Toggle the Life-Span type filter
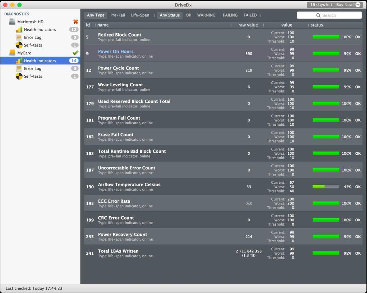Image resolution: width=367 pixels, height=293 pixels. point(140,15)
